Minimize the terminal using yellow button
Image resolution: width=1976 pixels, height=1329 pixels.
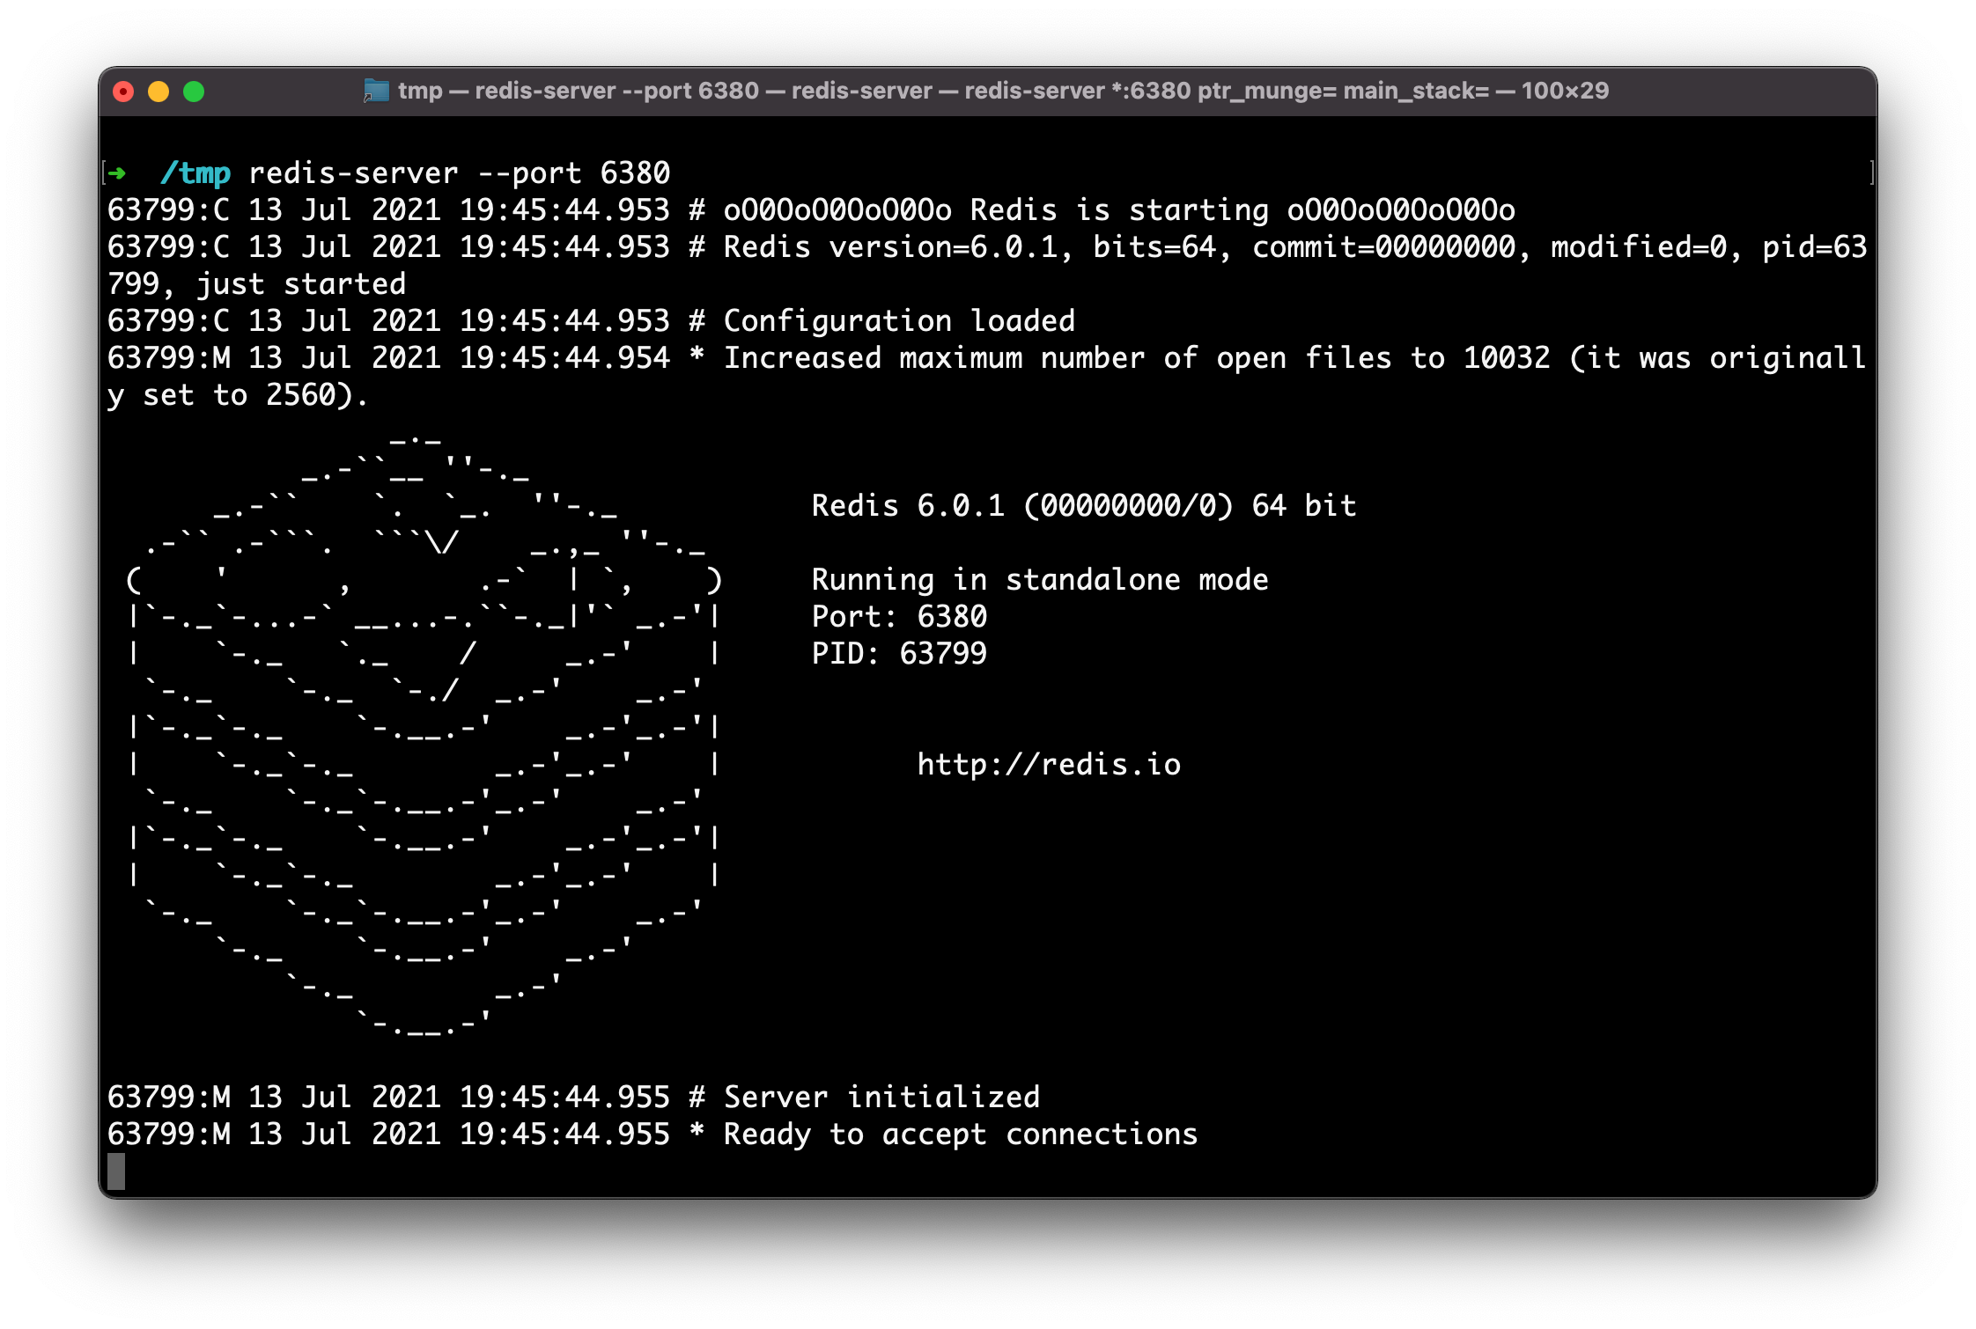[x=159, y=92]
